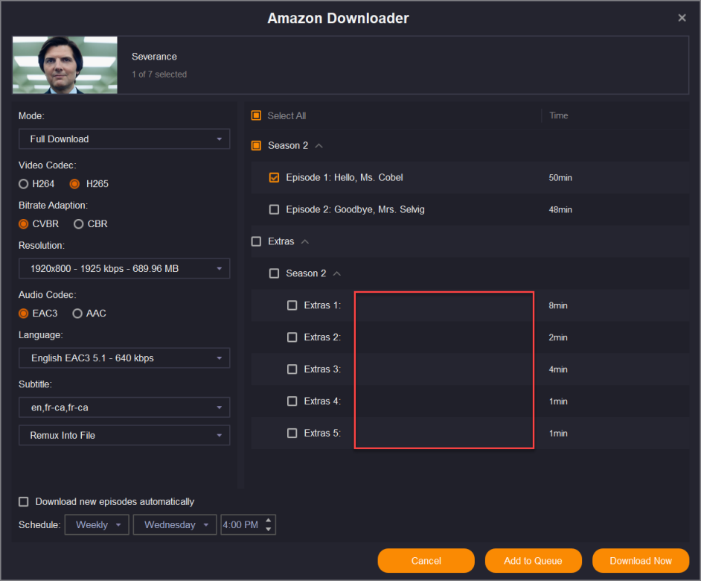
Task: Collapse the Extras section chevron
Action: click(305, 242)
